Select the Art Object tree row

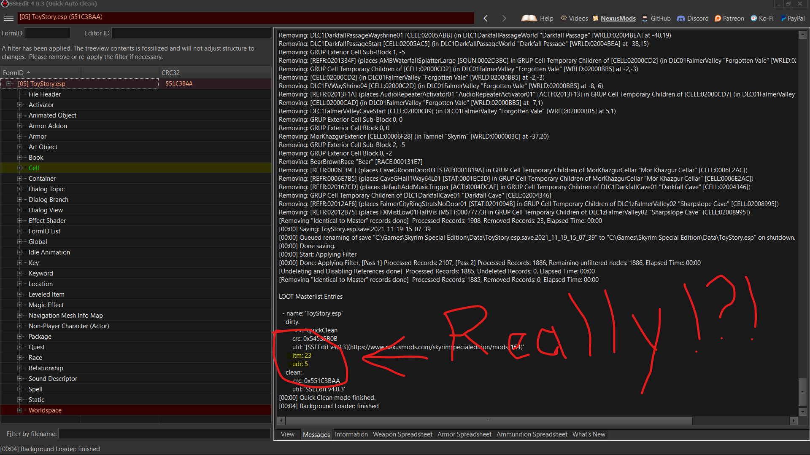coord(136,147)
